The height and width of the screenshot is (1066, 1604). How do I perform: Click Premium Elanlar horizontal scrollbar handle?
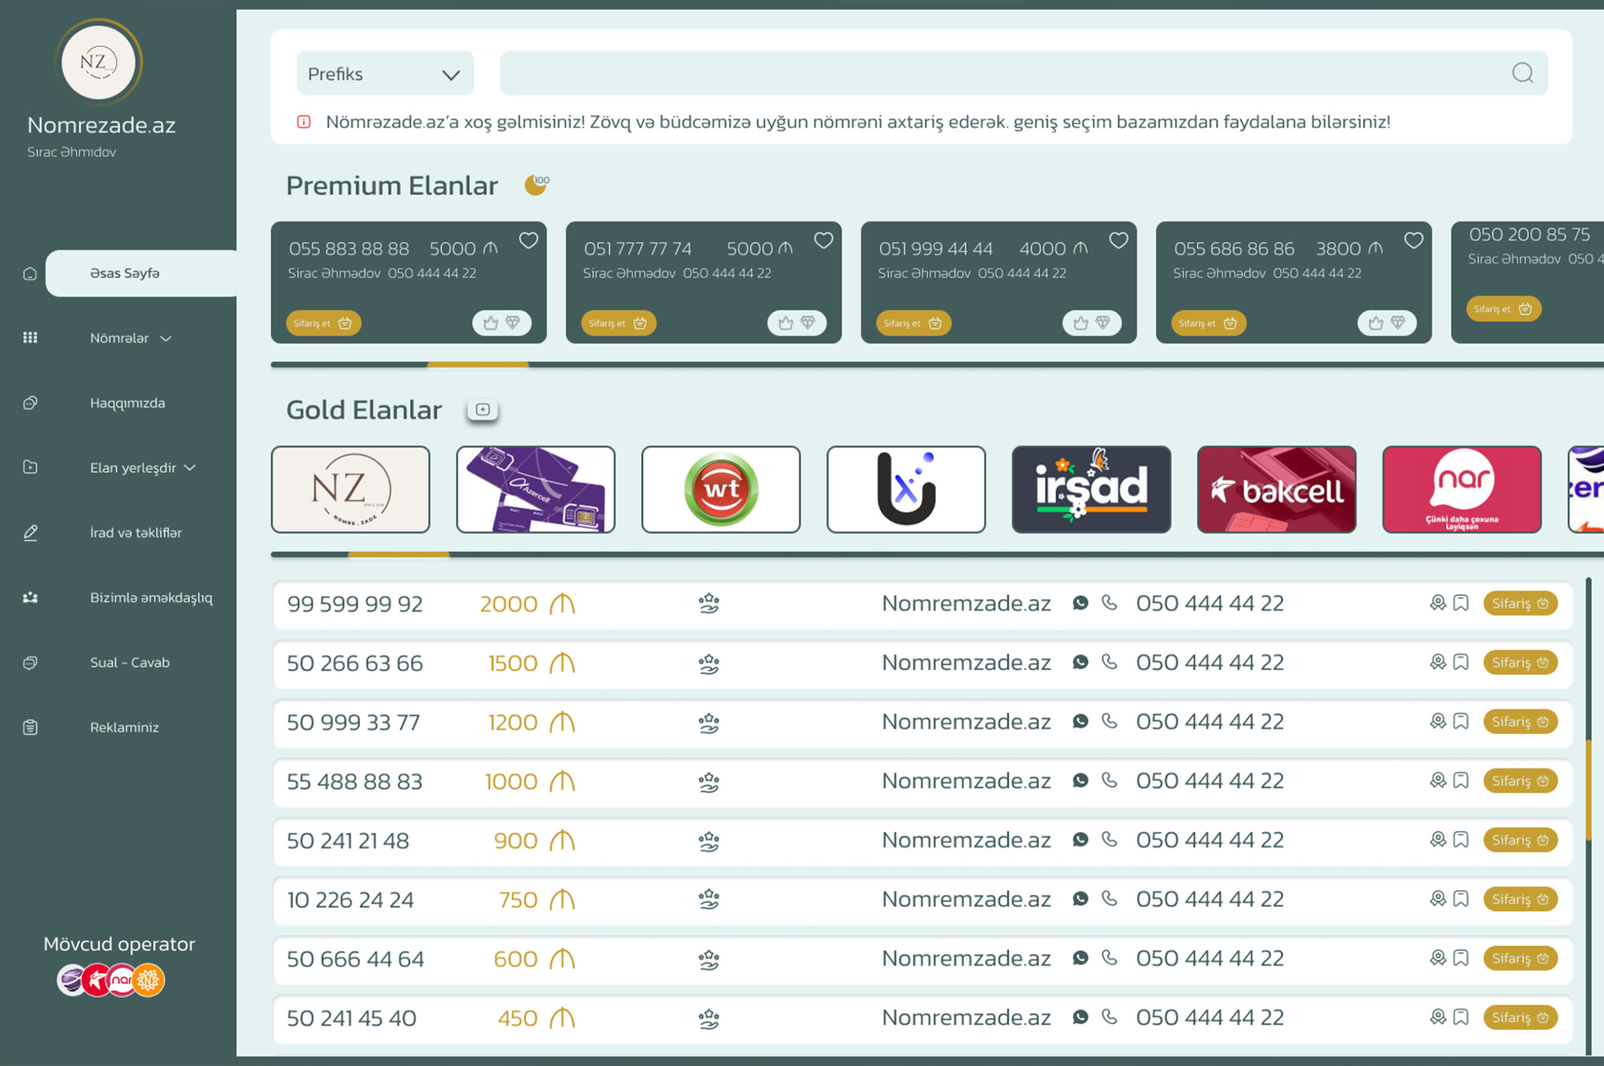[x=477, y=365]
